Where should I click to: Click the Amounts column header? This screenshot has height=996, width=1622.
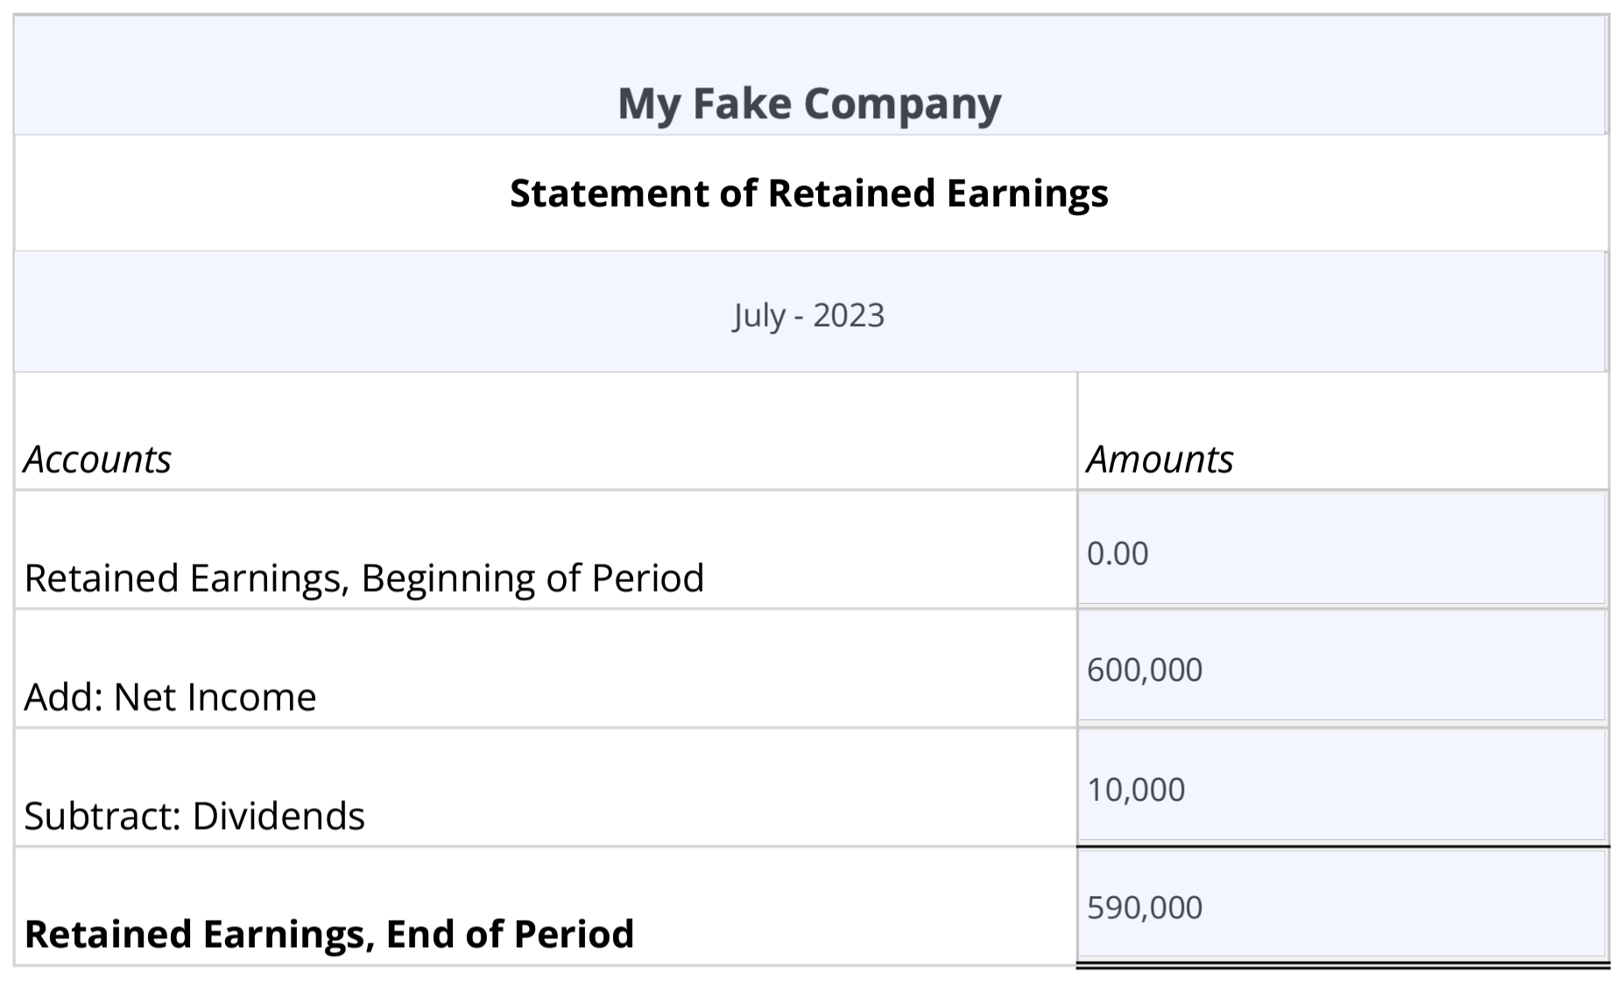[x=1160, y=459]
